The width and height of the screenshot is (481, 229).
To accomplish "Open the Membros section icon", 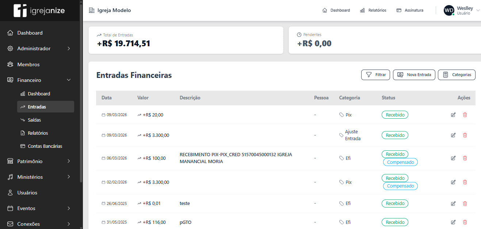I will (11, 64).
